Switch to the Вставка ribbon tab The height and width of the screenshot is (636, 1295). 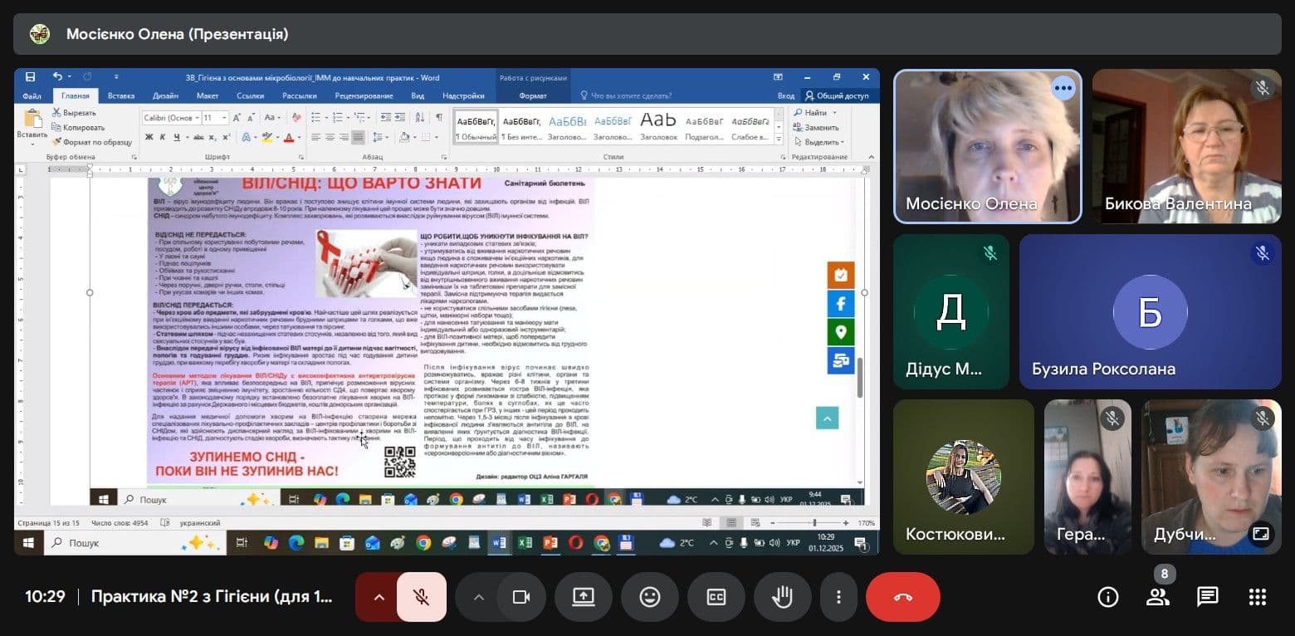121,95
